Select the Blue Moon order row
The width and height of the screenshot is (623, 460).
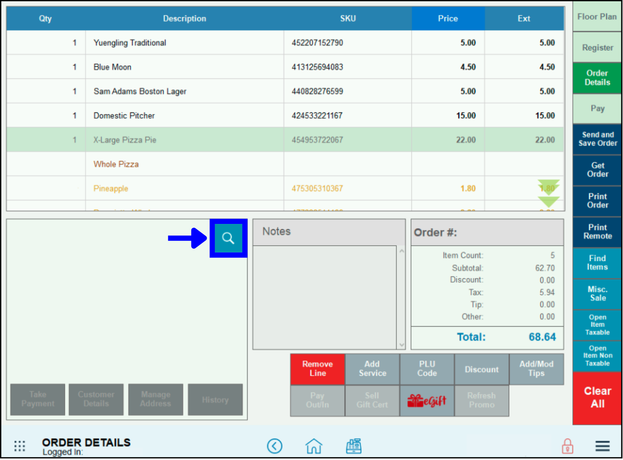tap(185, 67)
